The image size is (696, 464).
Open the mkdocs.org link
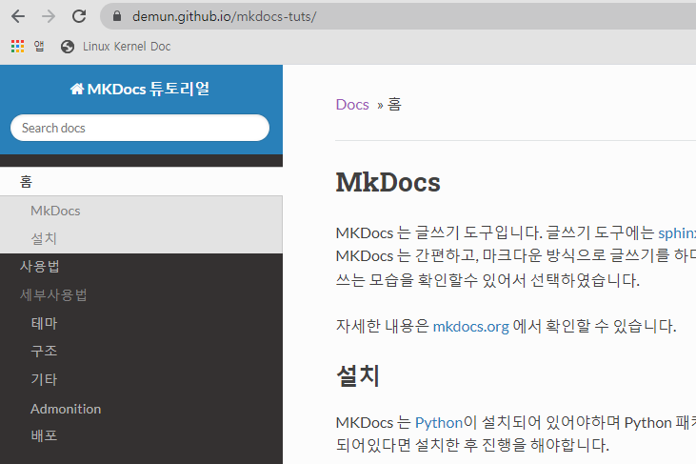[470, 327]
